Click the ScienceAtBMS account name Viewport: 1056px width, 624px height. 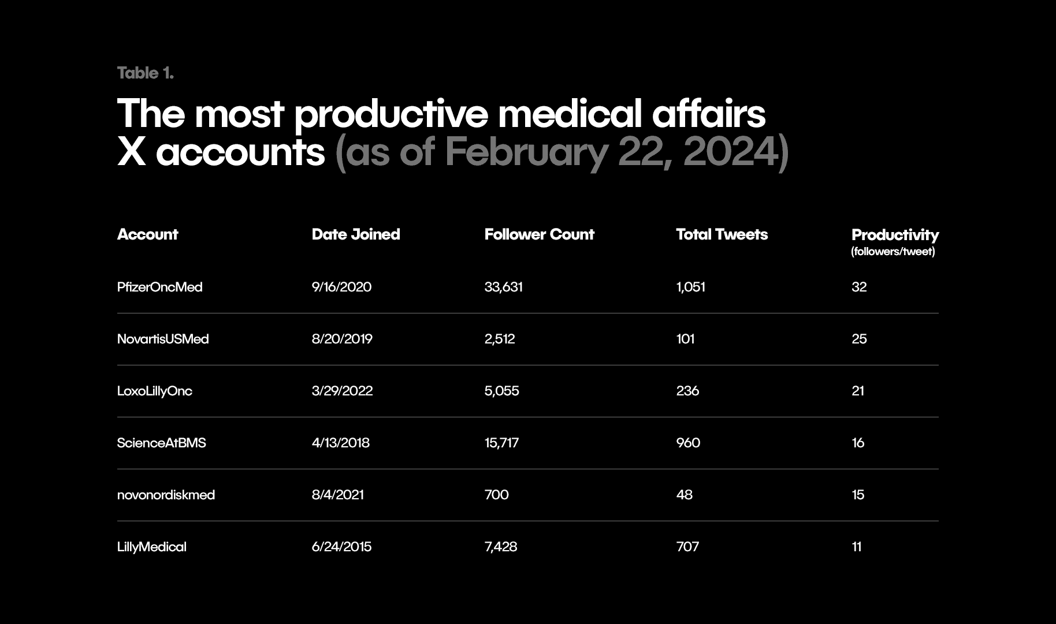click(161, 443)
